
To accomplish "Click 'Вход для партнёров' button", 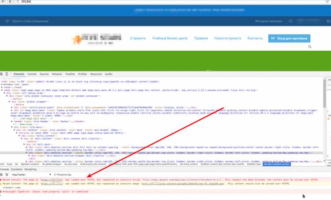I will [x=289, y=38].
